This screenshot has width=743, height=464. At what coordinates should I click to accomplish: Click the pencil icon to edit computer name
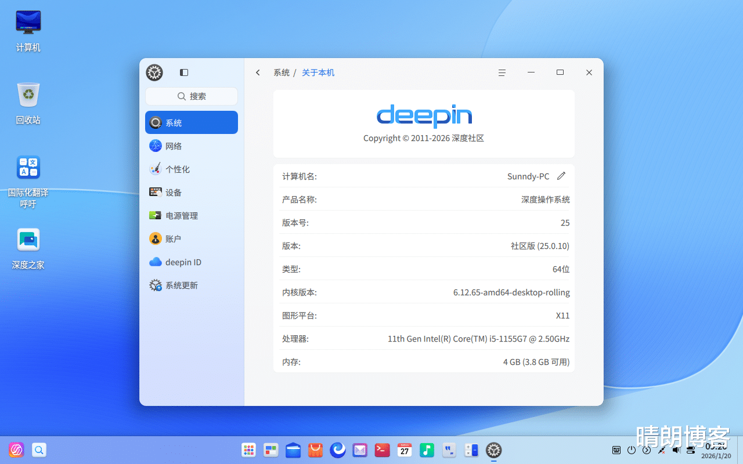pos(561,176)
